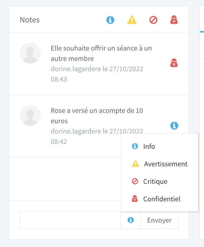Filter notes by Confidentiel spy icon in header

(174, 20)
